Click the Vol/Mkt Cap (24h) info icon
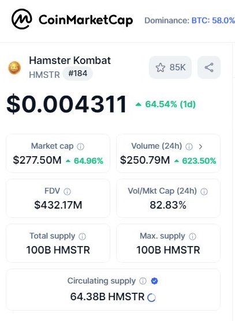 (204, 191)
